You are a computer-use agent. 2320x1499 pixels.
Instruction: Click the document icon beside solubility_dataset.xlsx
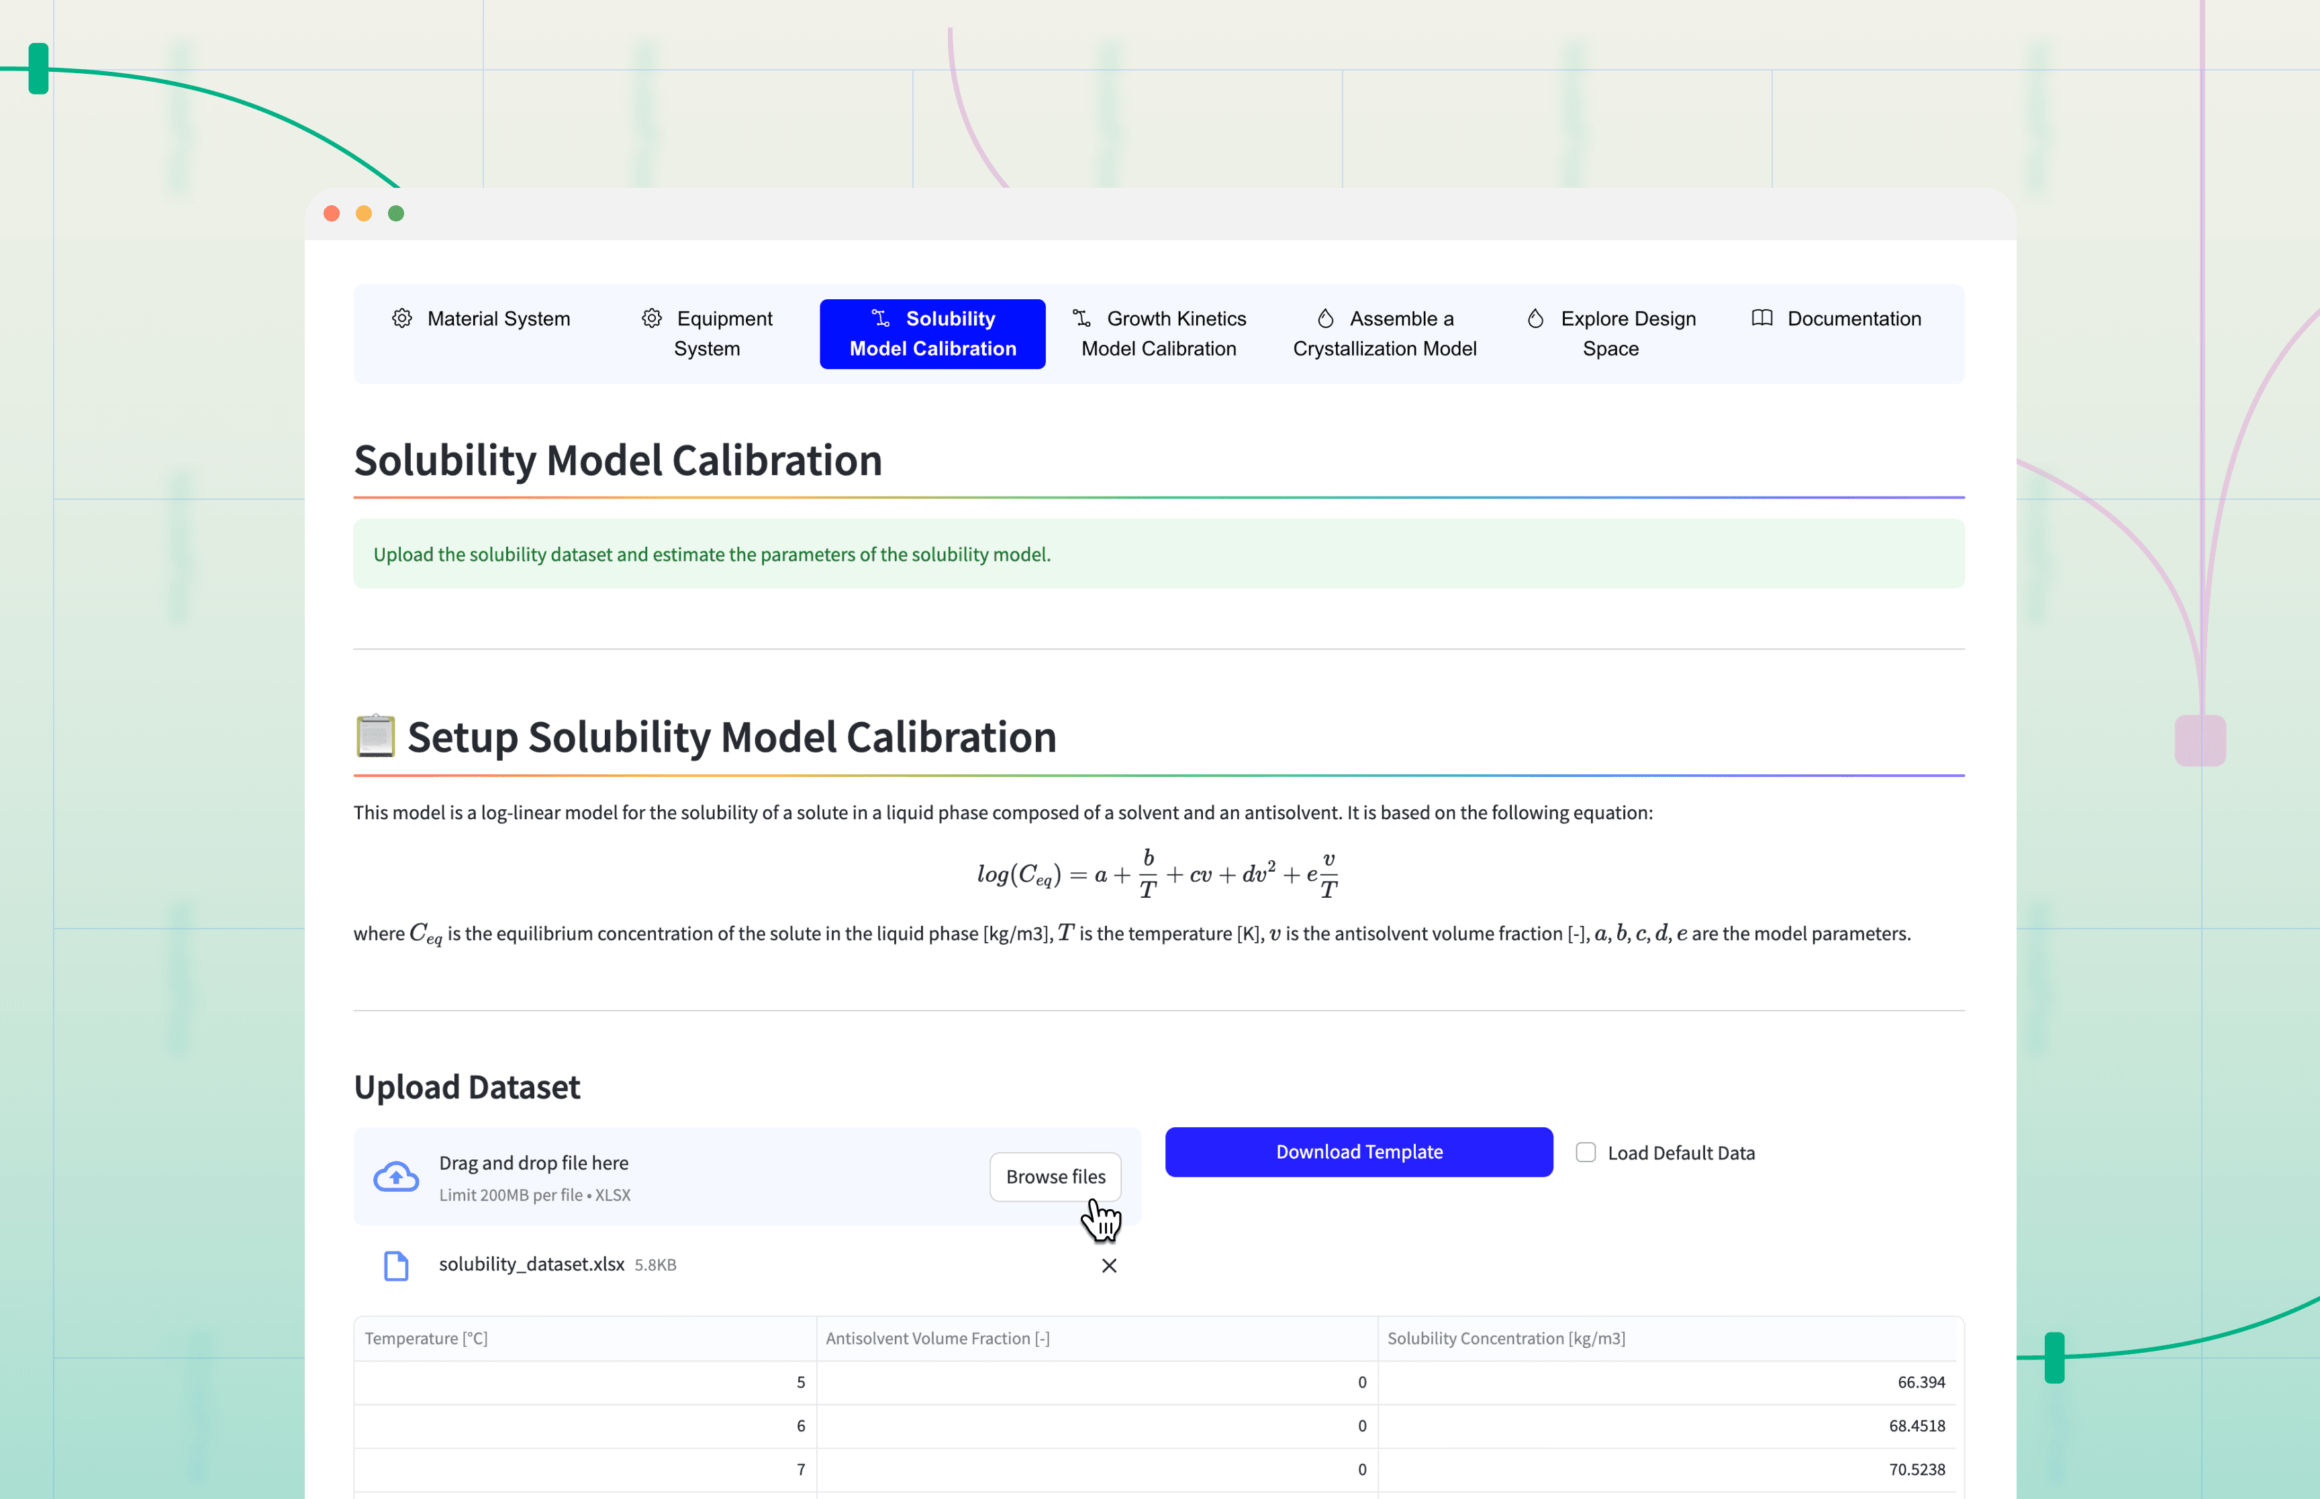[396, 1266]
